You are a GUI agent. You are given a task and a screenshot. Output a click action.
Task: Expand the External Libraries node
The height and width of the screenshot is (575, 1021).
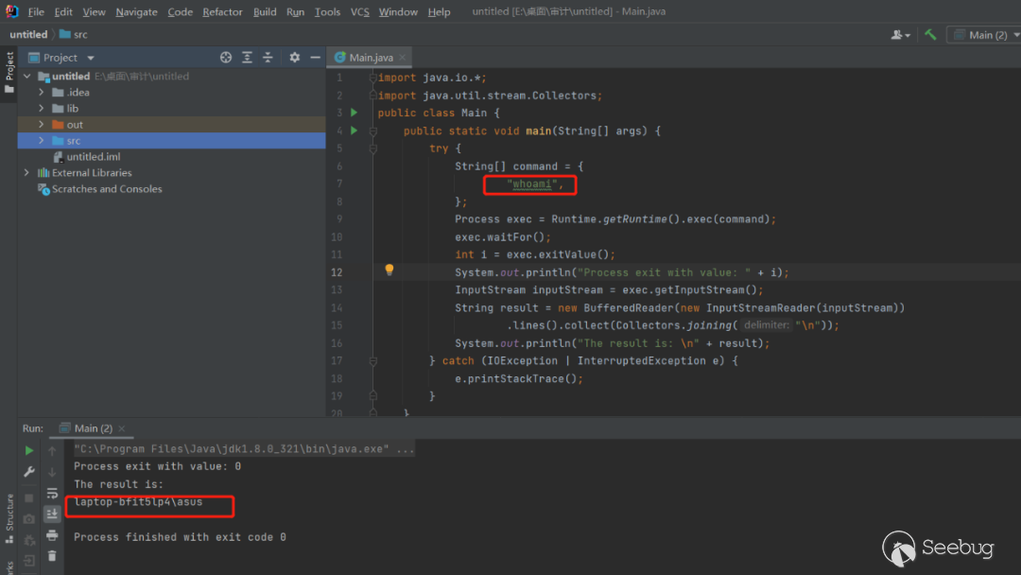27,173
